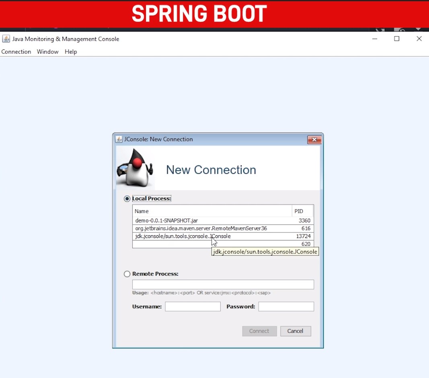The image size is (429, 378).
Task: Click the Password input field
Action: pyautogui.click(x=286, y=306)
